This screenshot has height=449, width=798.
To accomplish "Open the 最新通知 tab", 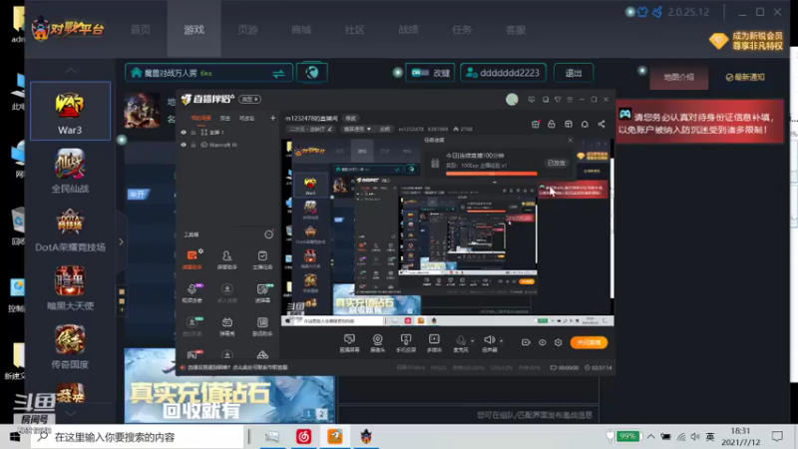I will click(x=745, y=78).
